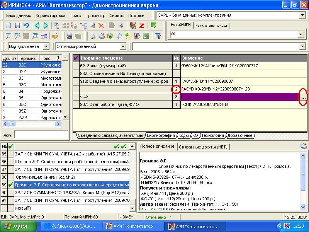
Task: Click the green checkmark header in records list
Action: (10, 146)
